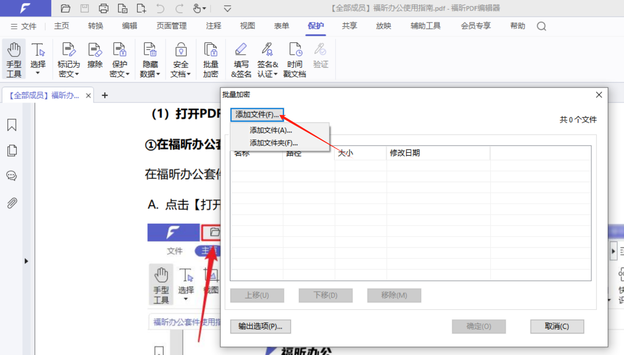Expand the left navigation panel arrow
Screen dimensions: 624x355
(x=26, y=261)
